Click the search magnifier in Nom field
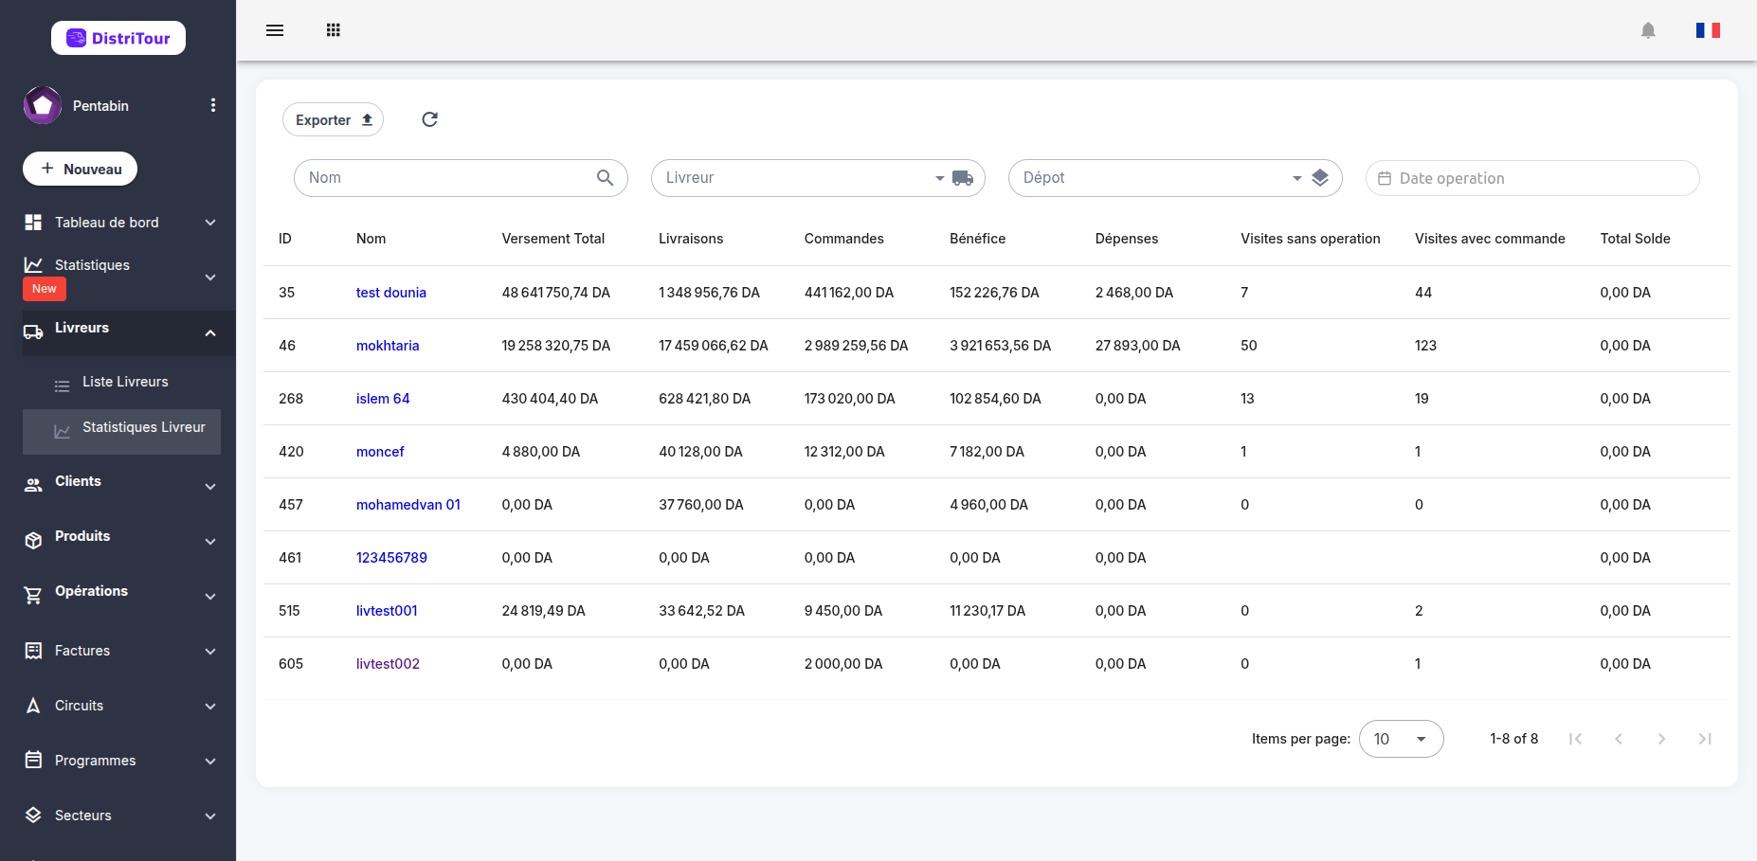 click(x=605, y=177)
